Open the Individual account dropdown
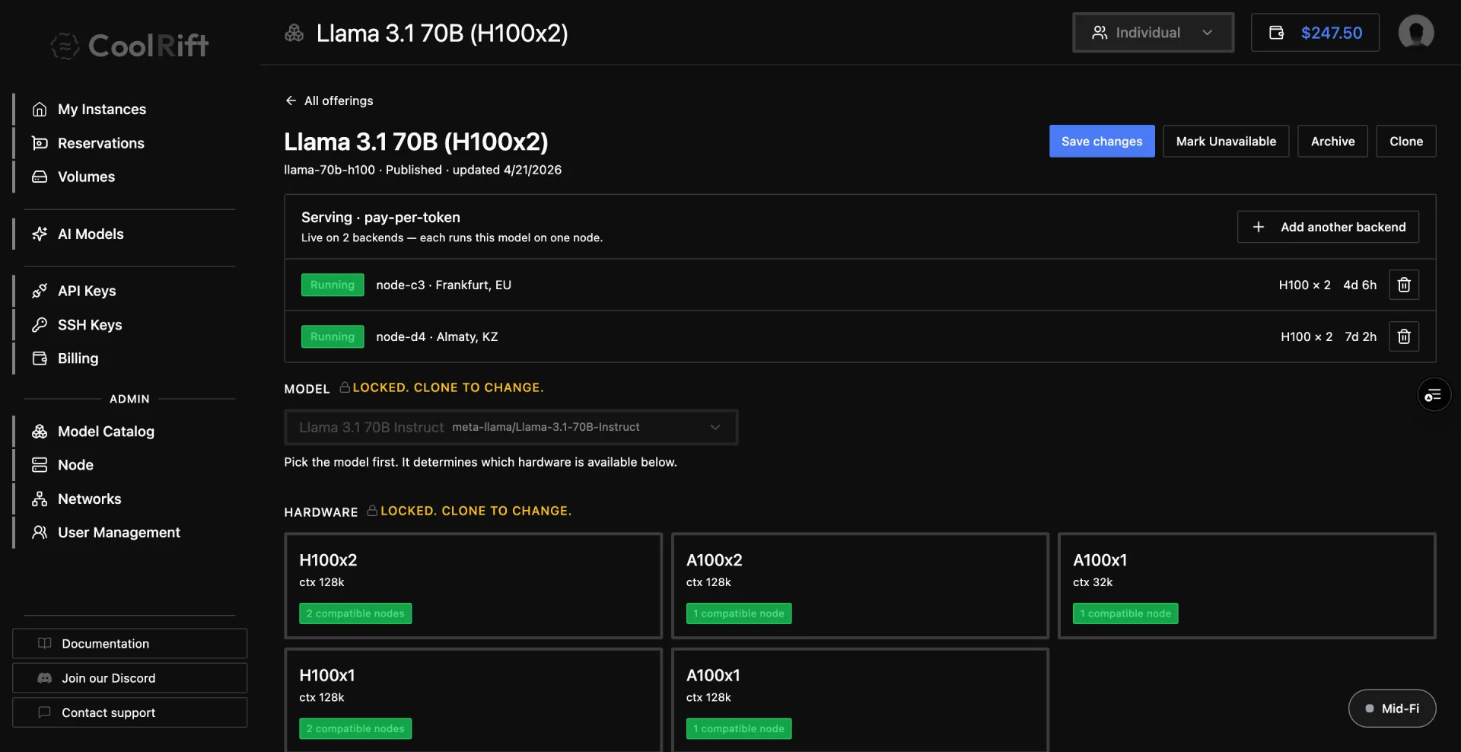The height and width of the screenshot is (752, 1461). pos(1153,33)
